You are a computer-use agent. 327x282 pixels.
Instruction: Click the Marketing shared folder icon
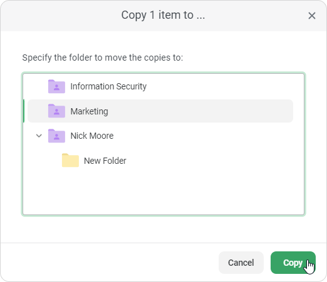click(56, 111)
